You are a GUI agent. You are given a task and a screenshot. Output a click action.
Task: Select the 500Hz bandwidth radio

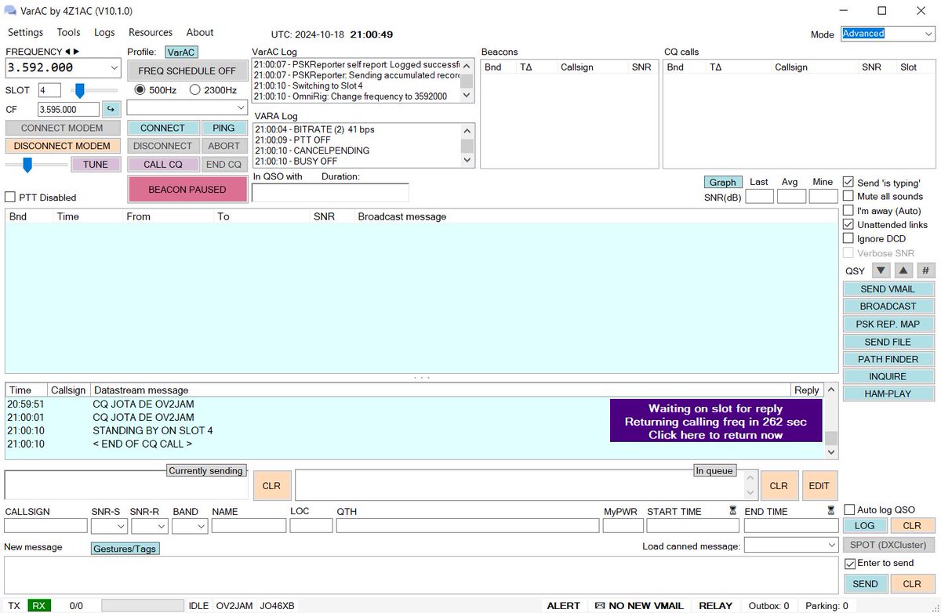click(140, 90)
